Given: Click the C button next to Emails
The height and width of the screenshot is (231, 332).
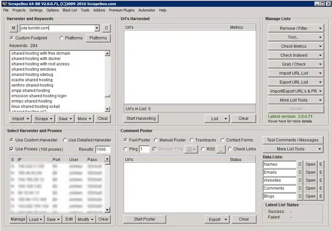Looking at the screenshot, I should click(x=300, y=172).
